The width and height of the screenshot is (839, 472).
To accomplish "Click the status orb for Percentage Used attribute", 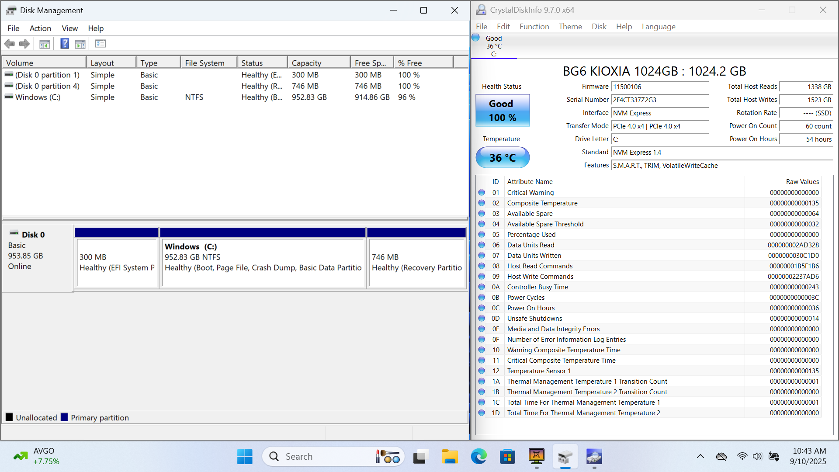I will 482,234.
